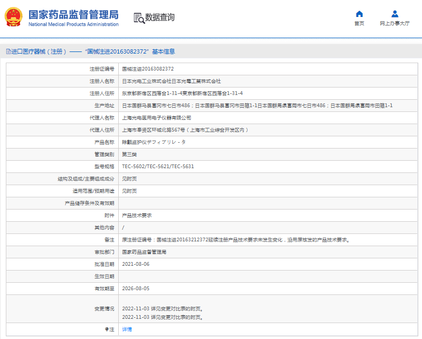The image size is (422, 339).
Task: Click the 上海光电医用电子仪器有限公司 agent name
Action: click(x=156, y=118)
